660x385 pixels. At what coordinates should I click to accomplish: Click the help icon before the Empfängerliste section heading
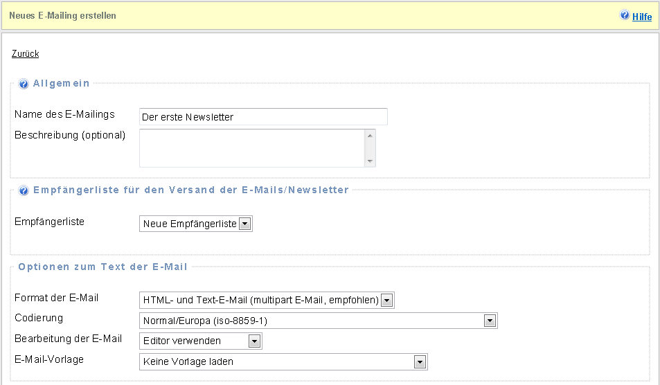[x=24, y=190]
